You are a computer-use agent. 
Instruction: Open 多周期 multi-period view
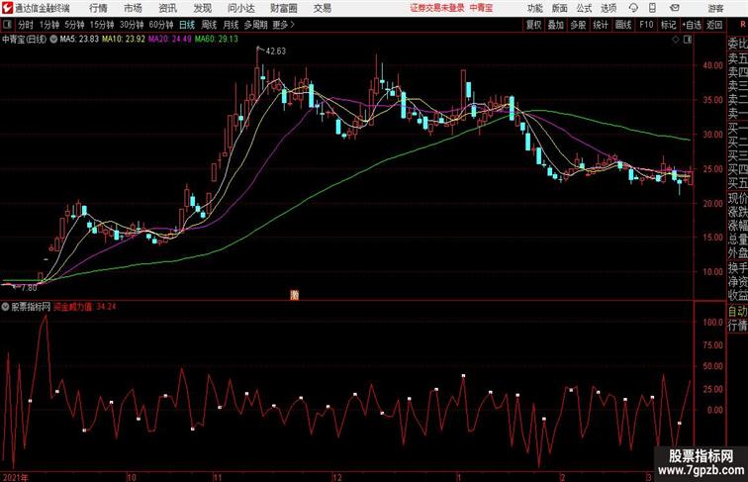[x=255, y=25]
